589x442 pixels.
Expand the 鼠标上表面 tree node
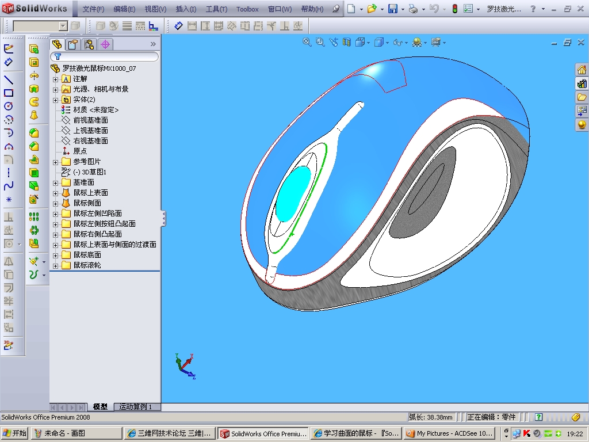click(56, 193)
